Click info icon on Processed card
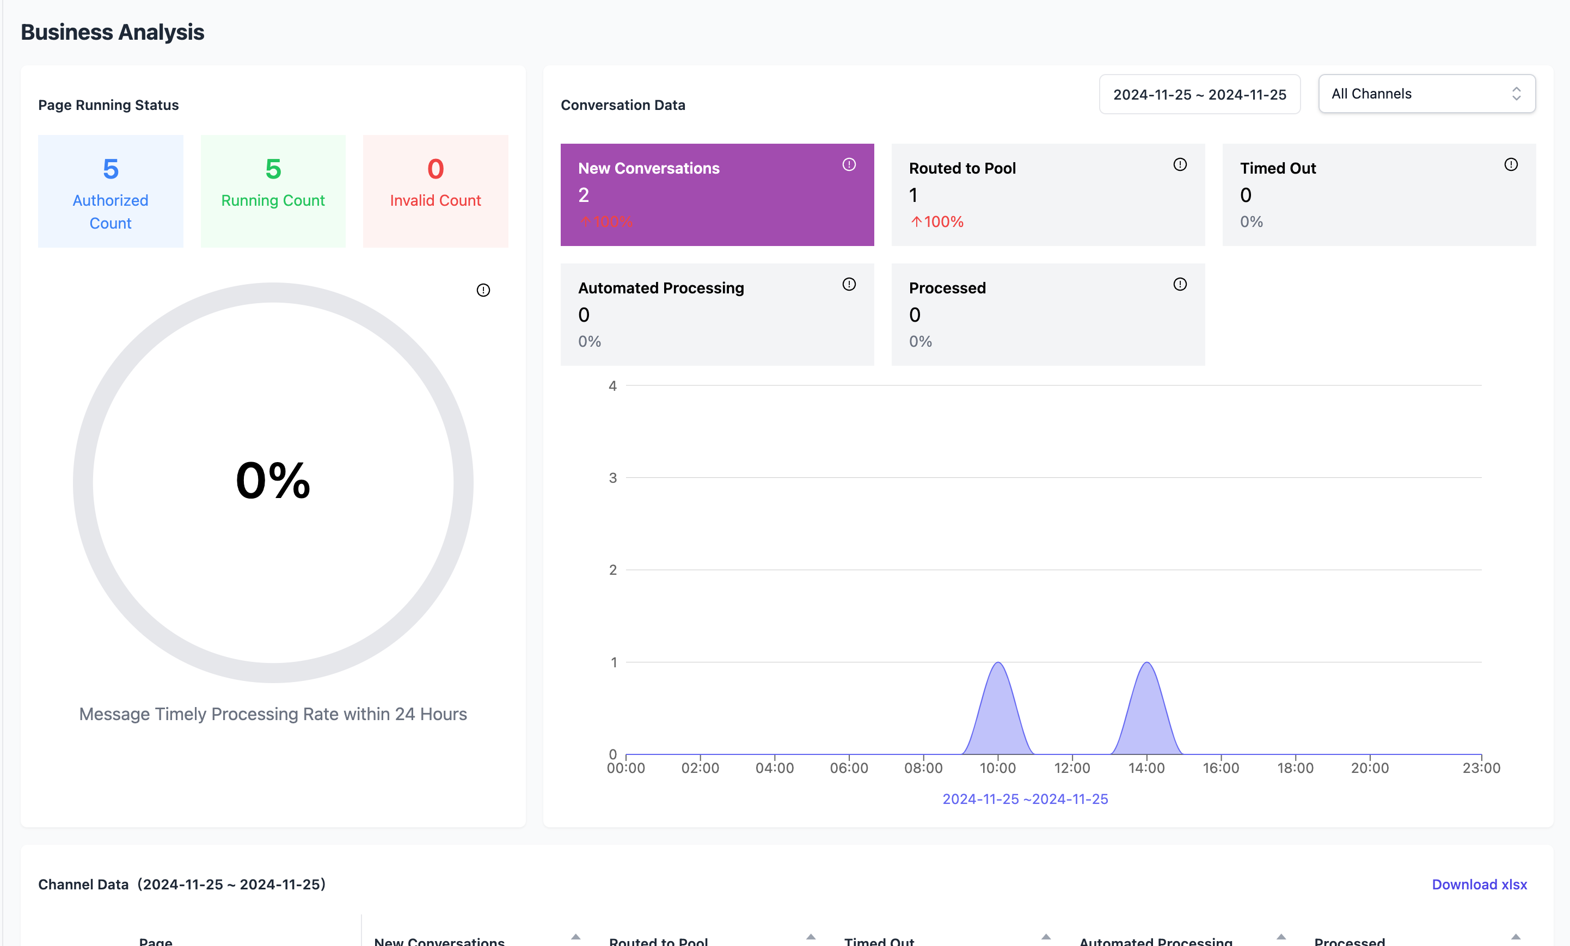 coord(1180,284)
